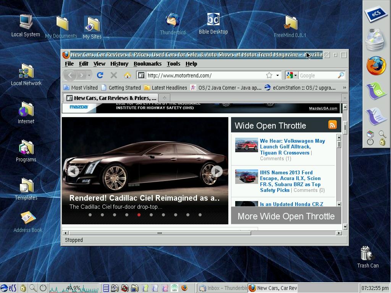Open the URL bar history dropdown arrow

277,75
